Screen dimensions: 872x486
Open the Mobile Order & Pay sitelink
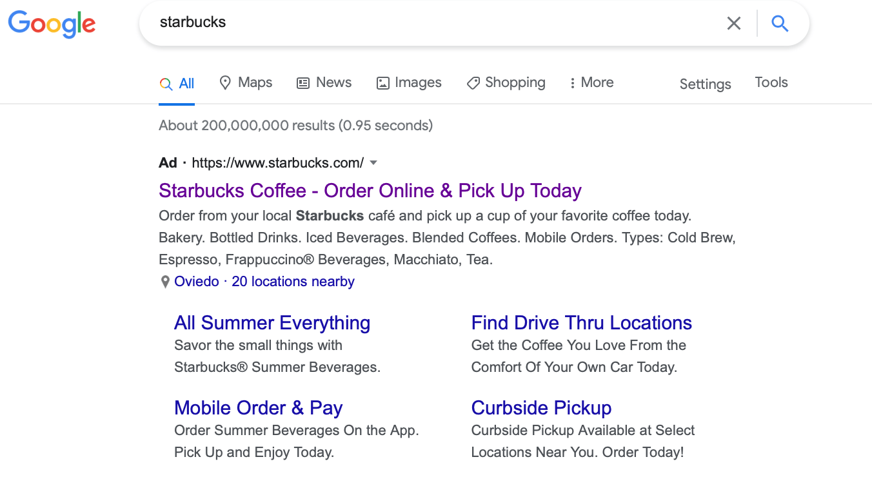pos(259,408)
